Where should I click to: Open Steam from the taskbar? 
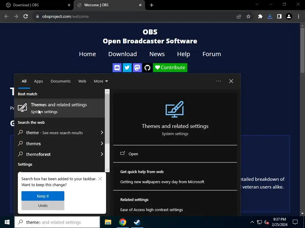pos(137,222)
